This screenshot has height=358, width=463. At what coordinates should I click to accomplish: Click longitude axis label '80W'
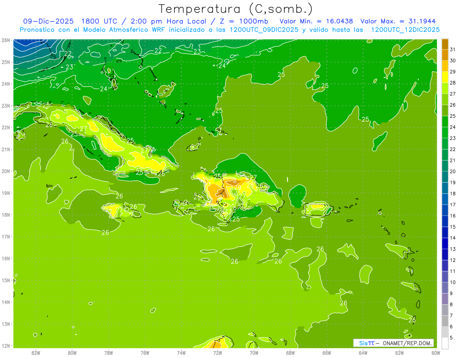pos(72,353)
